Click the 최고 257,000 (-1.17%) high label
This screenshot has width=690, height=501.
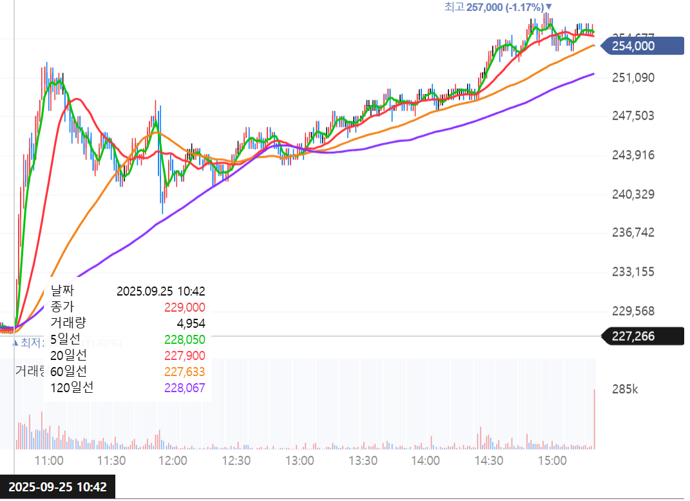tap(498, 7)
